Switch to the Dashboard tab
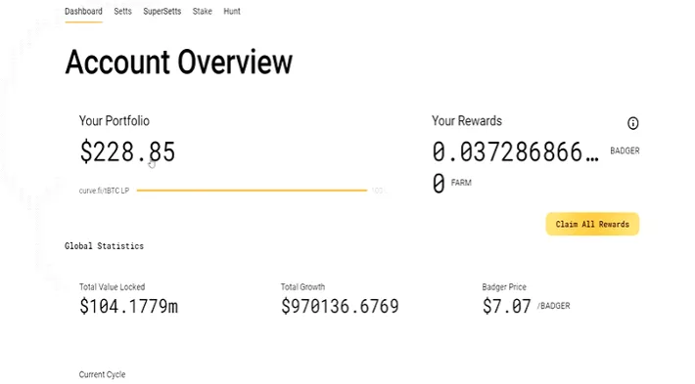The height and width of the screenshot is (384, 695). coord(83,12)
